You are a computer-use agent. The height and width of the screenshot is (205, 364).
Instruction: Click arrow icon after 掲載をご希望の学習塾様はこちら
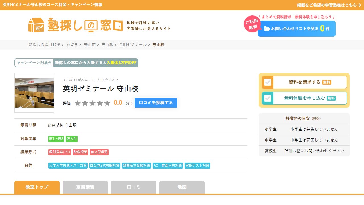click(359, 5)
